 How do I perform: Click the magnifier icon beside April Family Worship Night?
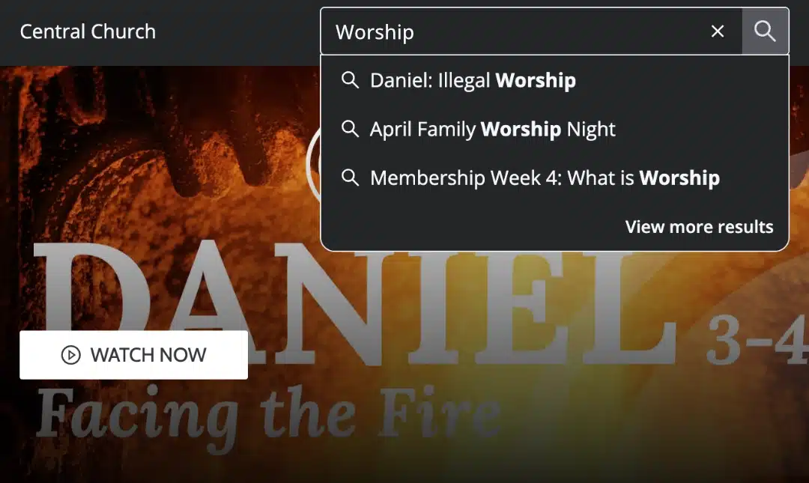tap(350, 129)
